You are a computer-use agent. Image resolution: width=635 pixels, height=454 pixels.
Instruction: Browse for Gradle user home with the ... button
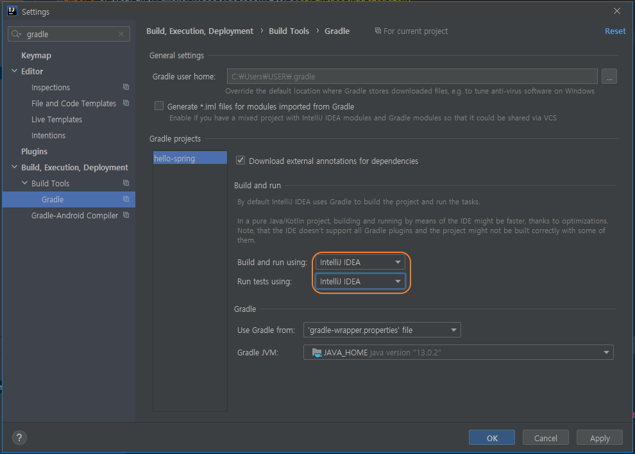click(x=609, y=76)
